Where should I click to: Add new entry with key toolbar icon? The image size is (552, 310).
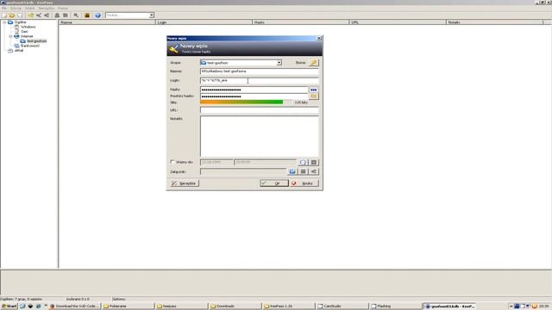(x=31, y=15)
